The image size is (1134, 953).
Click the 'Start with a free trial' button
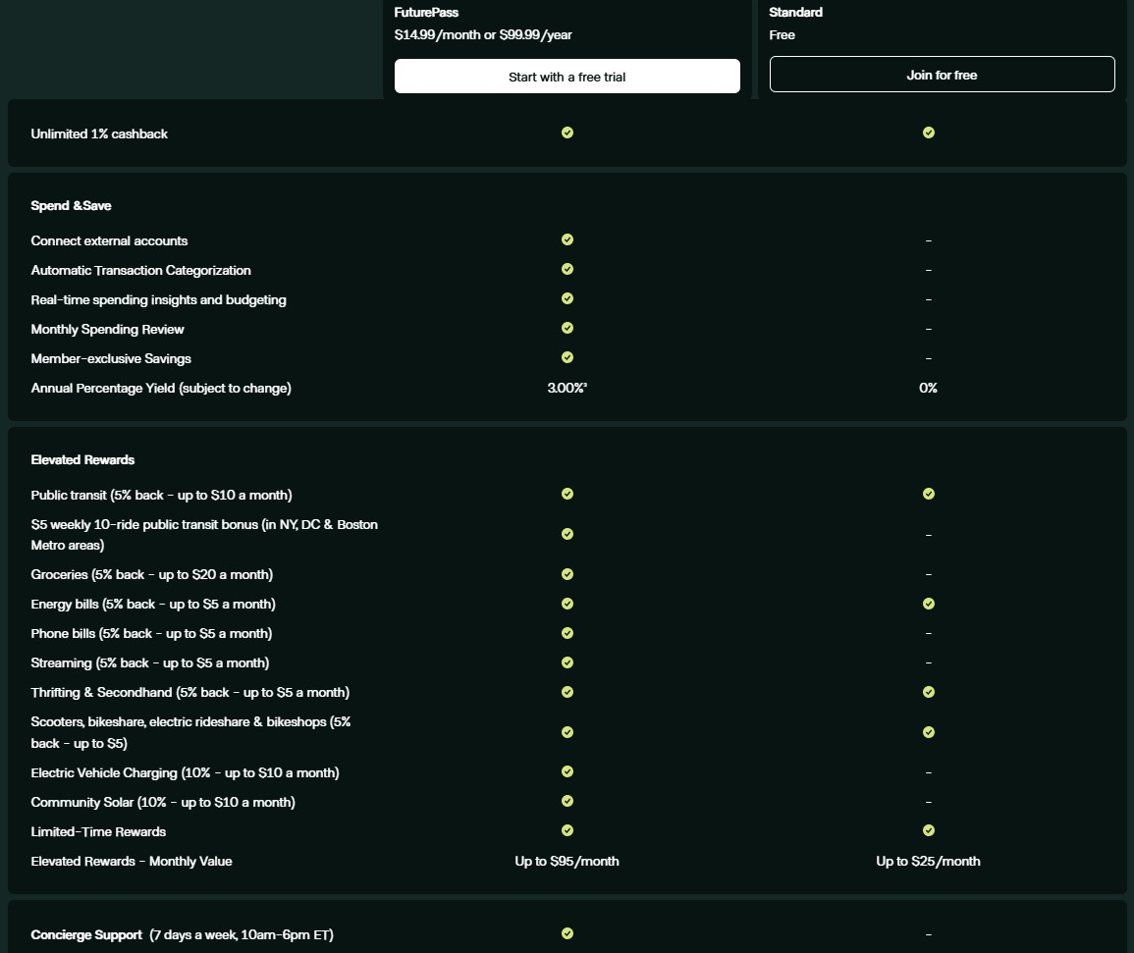567,76
